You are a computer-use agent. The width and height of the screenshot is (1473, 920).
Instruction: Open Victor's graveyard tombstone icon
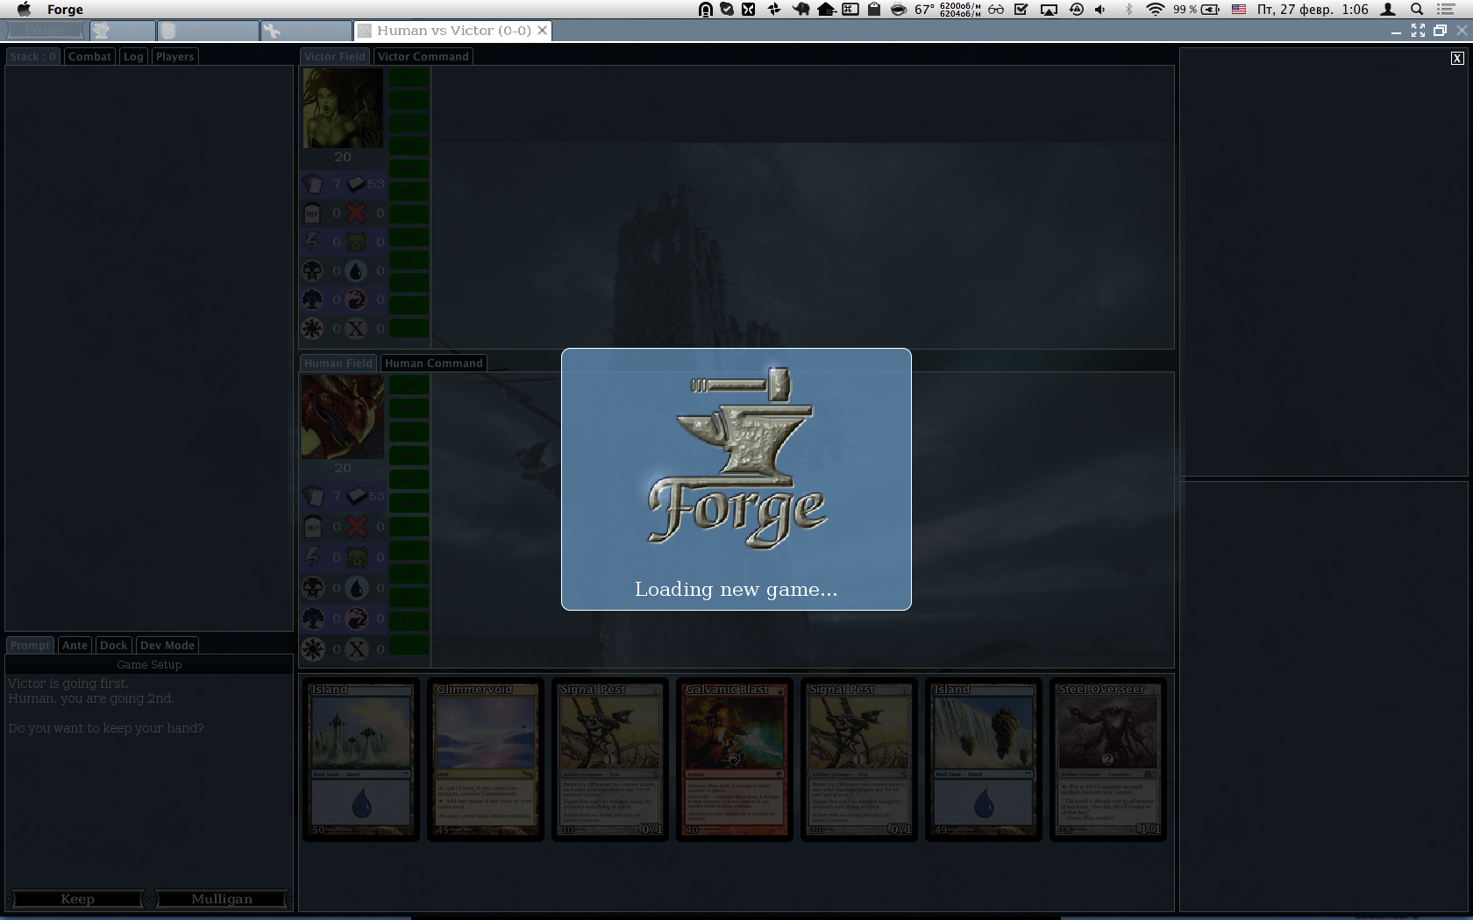click(313, 213)
